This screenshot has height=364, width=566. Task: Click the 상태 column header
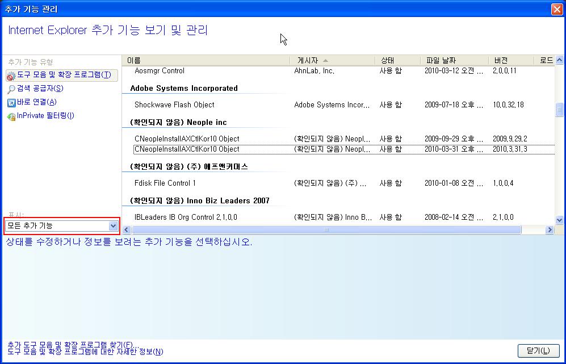point(397,60)
